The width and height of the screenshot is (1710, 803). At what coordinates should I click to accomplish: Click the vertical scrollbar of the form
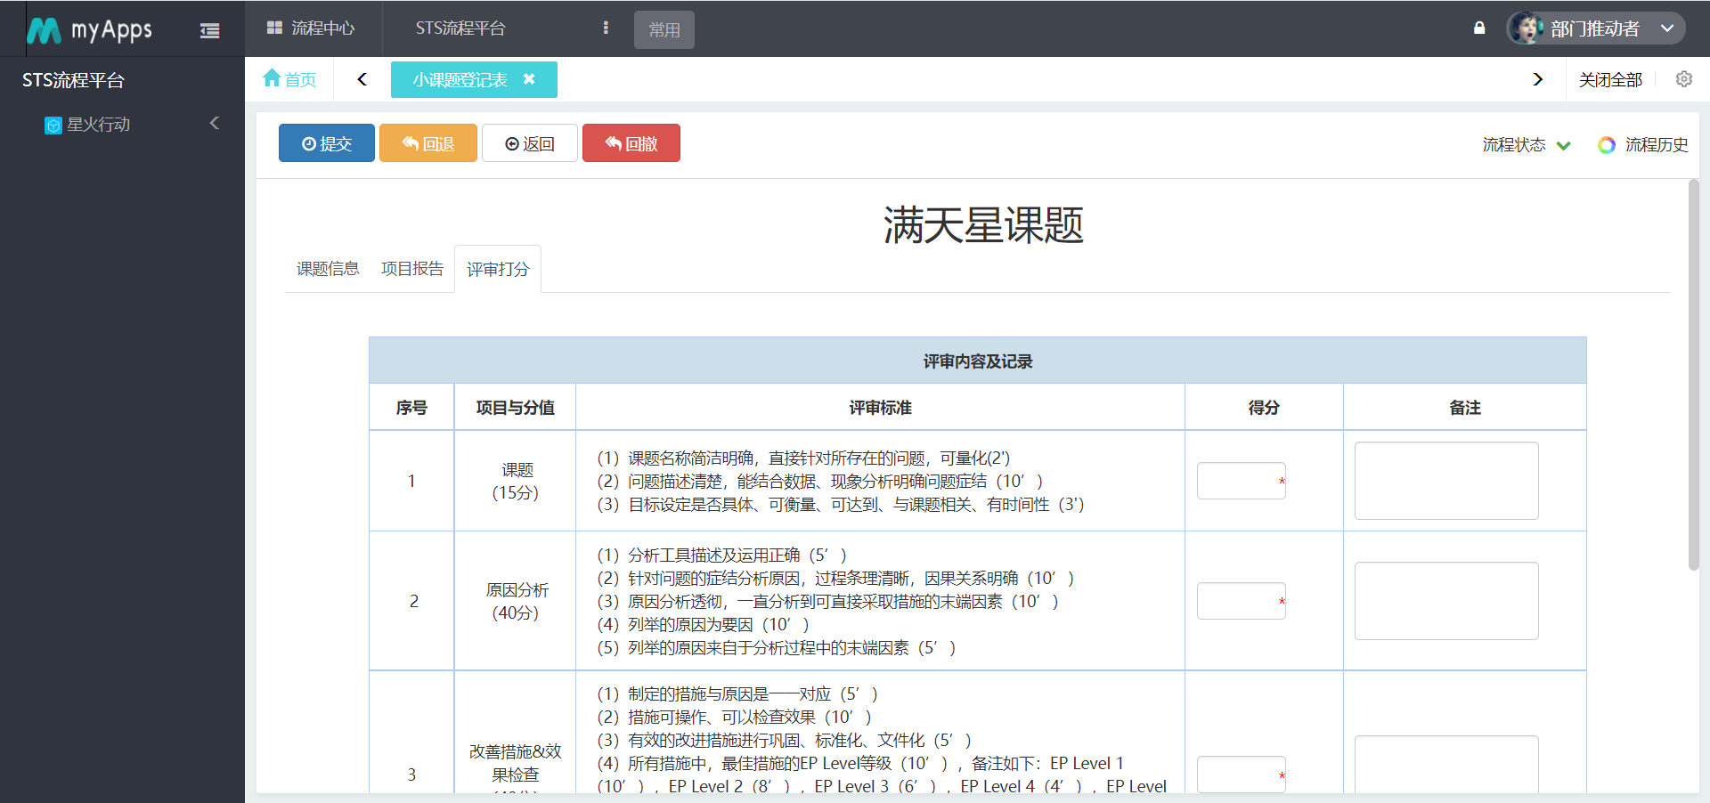pos(1693,374)
